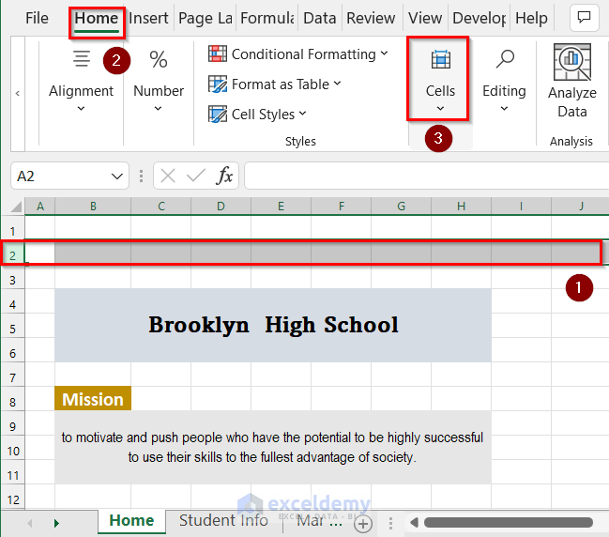Click the Format as Table label
The image size is (609, 537).
[281, 84]
